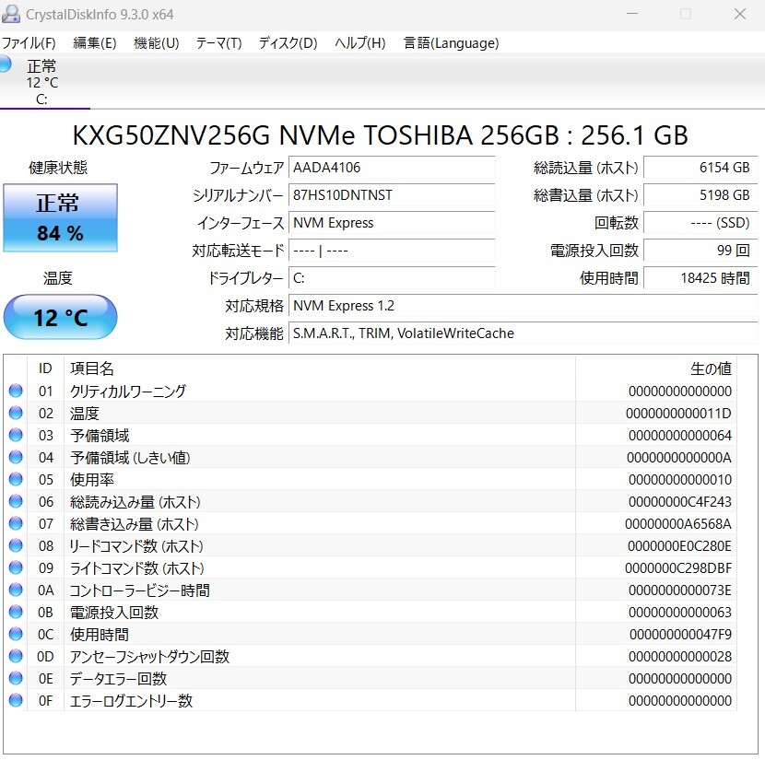Click the indicator icon for 使用率 row
765x760 pixels.
pos(16,479)
